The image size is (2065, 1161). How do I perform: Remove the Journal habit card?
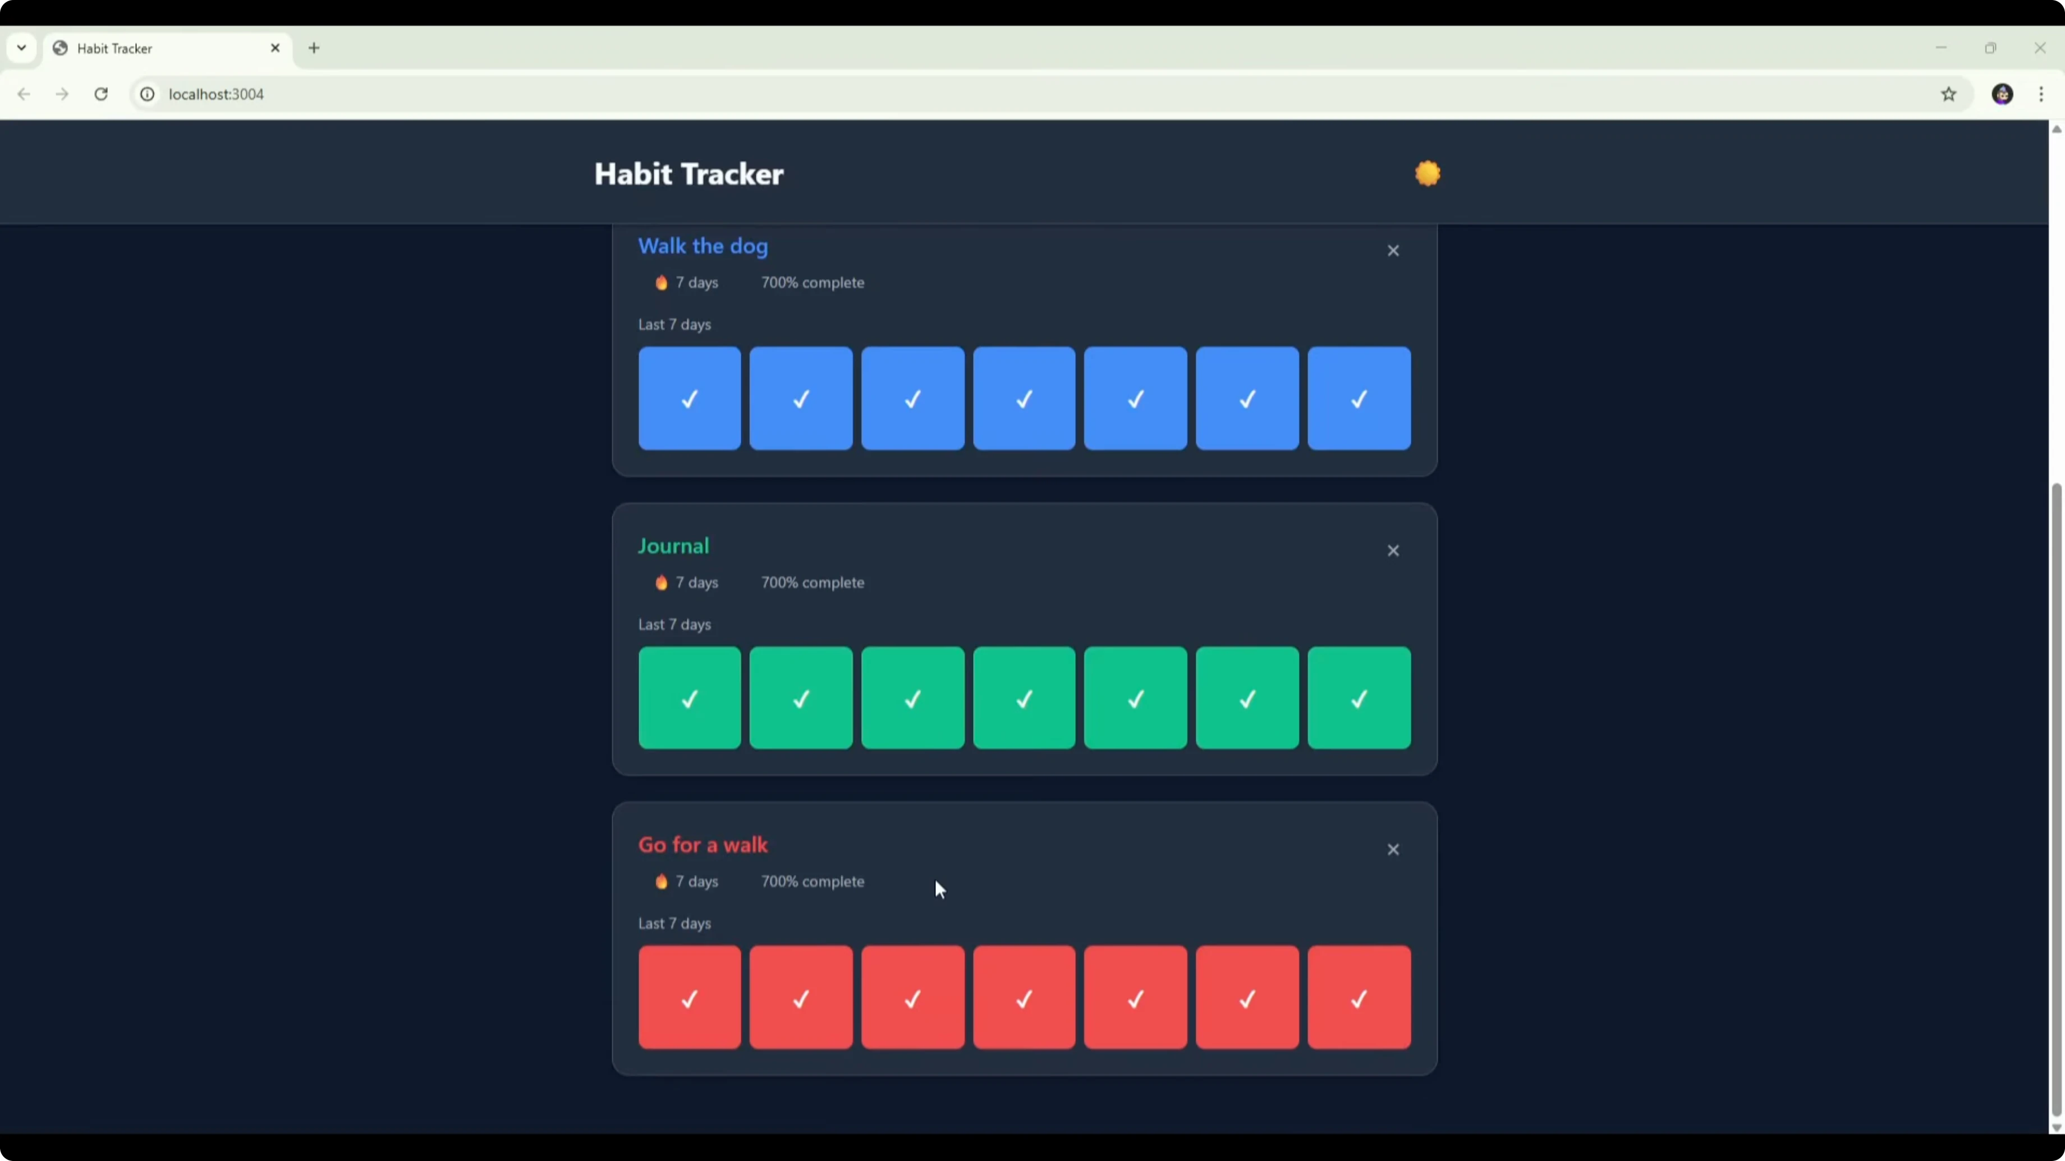coord(1393,550)
